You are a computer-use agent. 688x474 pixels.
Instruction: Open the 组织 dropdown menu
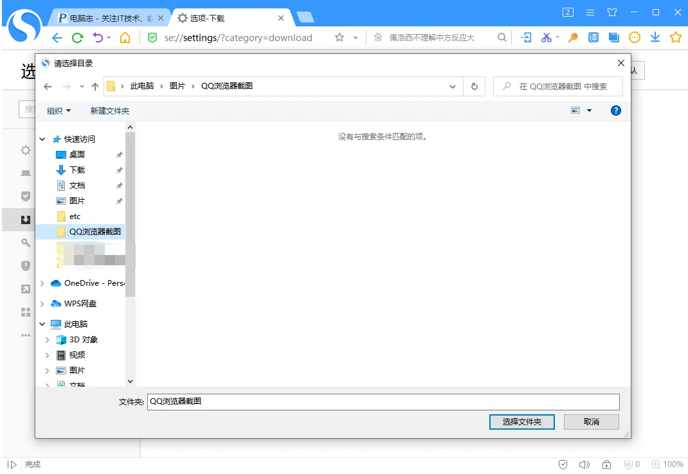pos(59,111)
